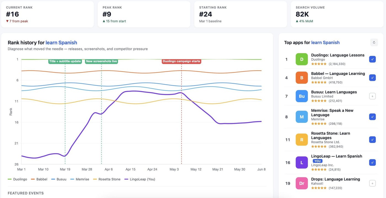This screenshot has height=198, width=386.
Task: Click the 7 from peak indicator
Action: click(17, 21)
